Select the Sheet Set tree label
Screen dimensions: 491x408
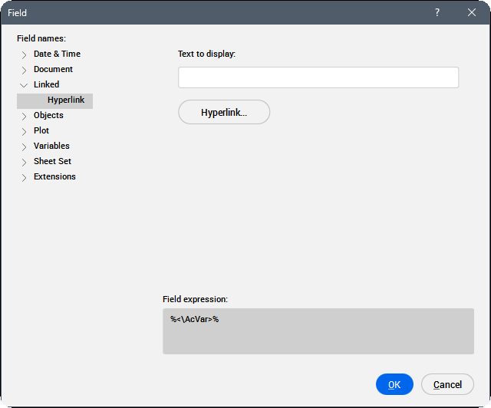pos(52,162)
